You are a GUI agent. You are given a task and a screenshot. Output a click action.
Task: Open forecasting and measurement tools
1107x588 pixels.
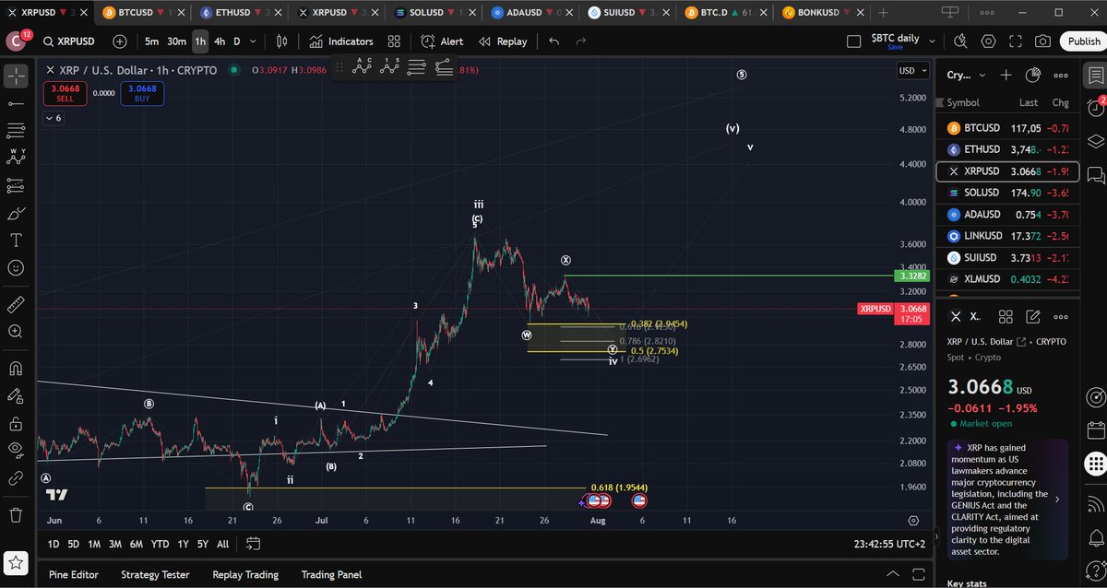click(16, 185)
